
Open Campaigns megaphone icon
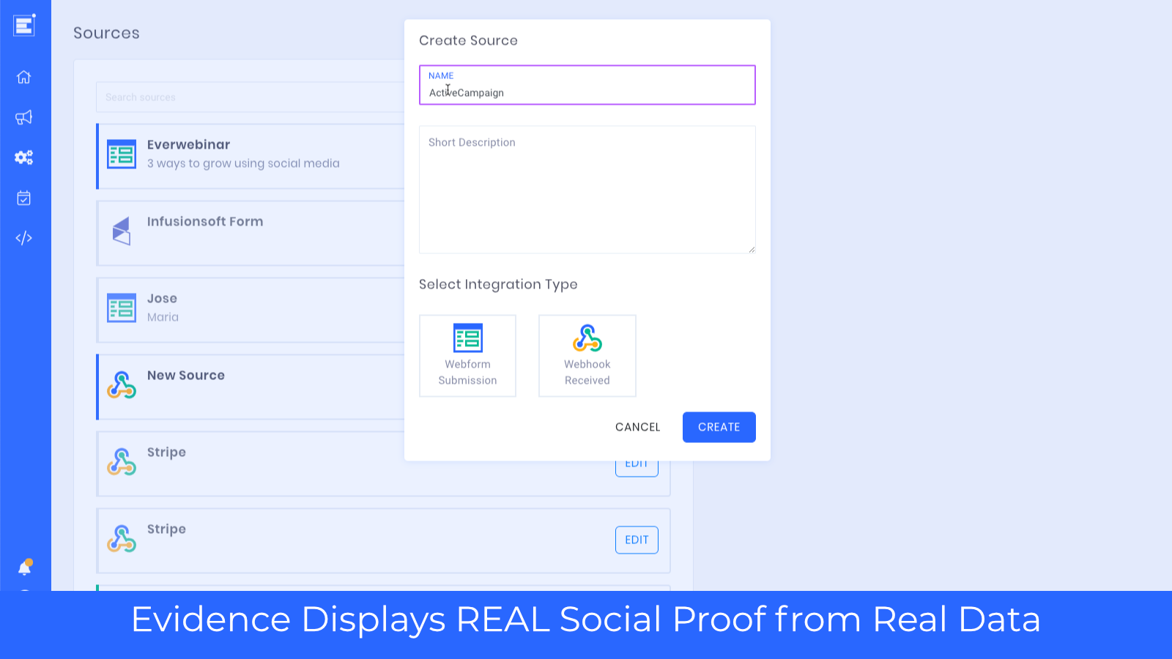24,117
